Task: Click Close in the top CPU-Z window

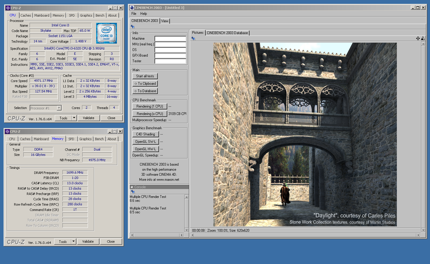Action: pos(111,118)
